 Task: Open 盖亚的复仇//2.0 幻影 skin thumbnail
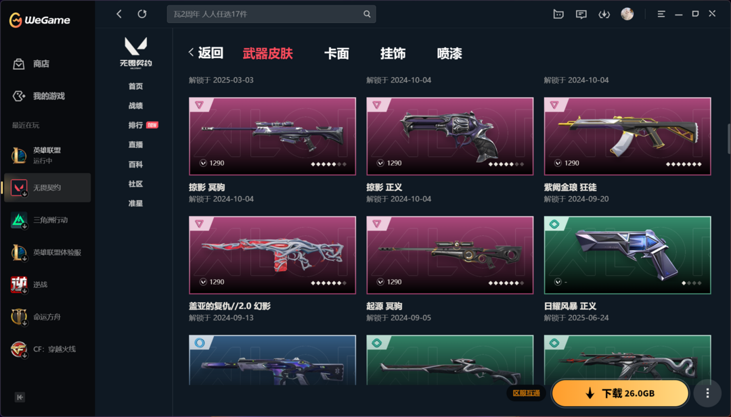pos(272,255)
